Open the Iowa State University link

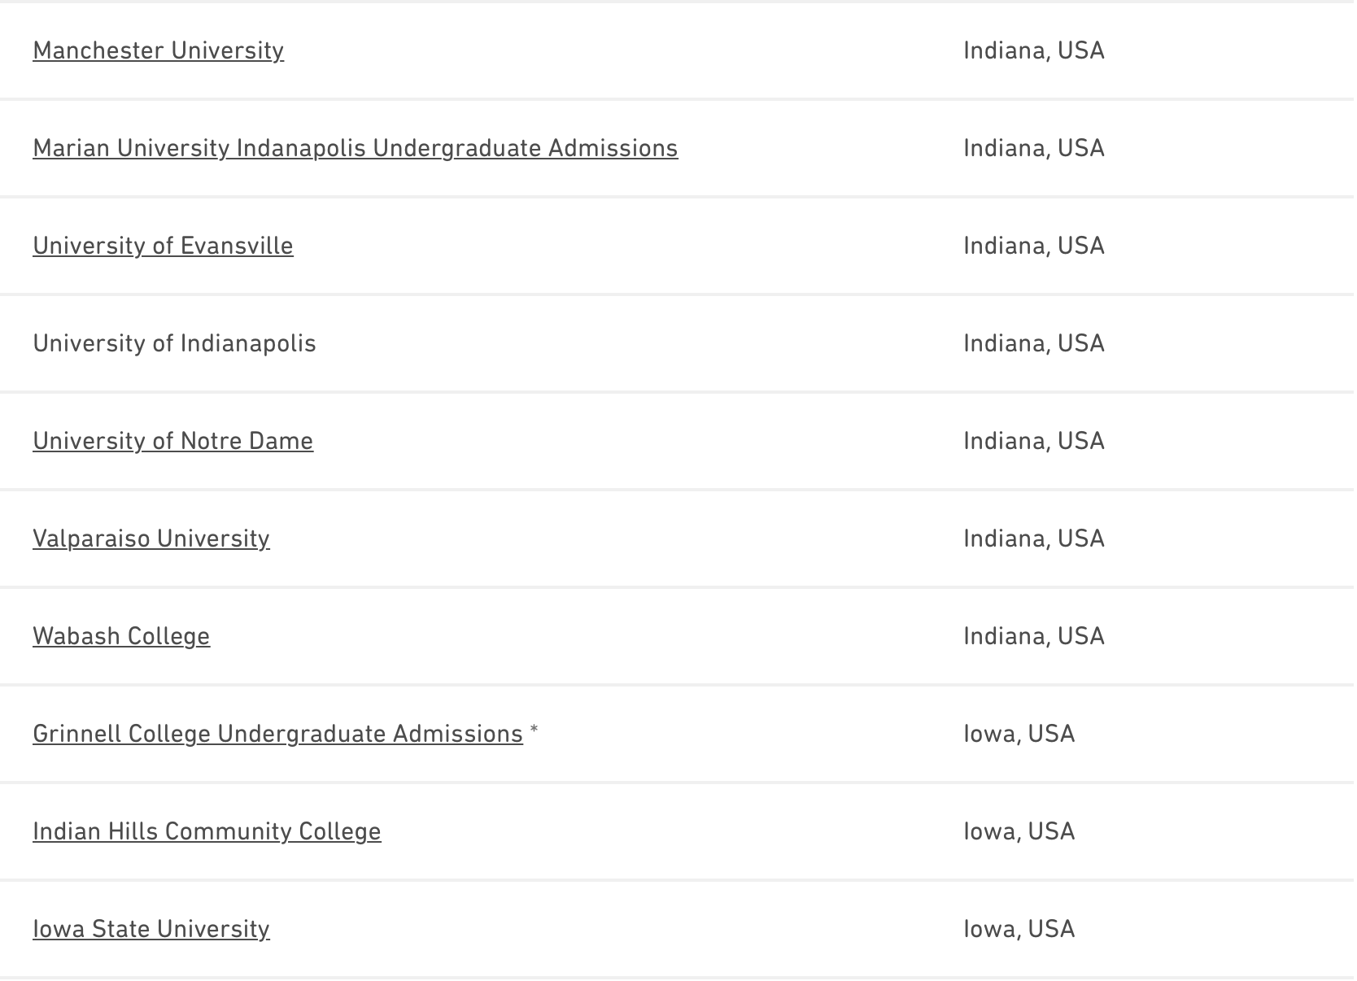(151, 929)
